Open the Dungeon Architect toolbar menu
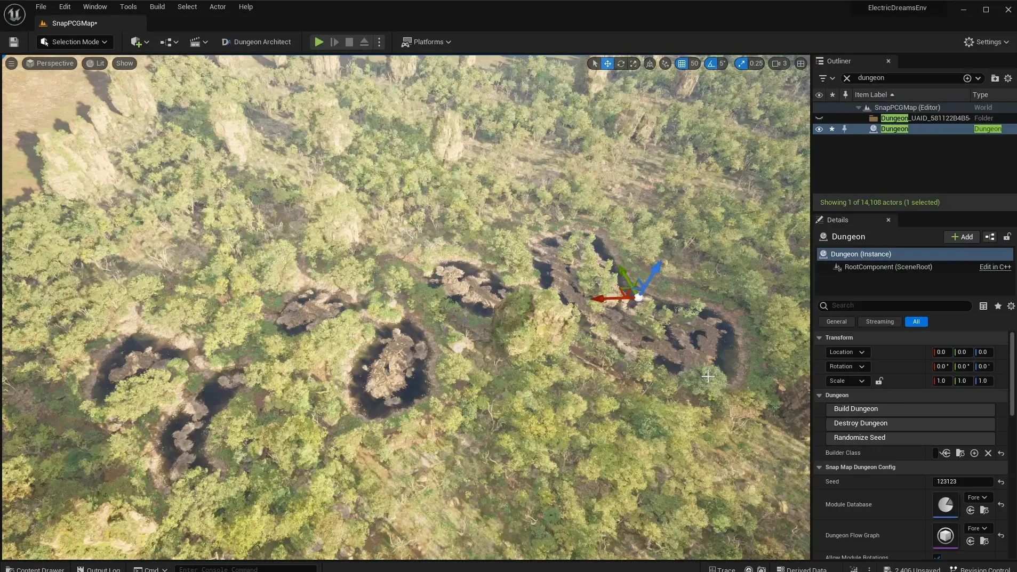Screen dimensions: 1017x572 pyautogui.click(x=257, y=42)
